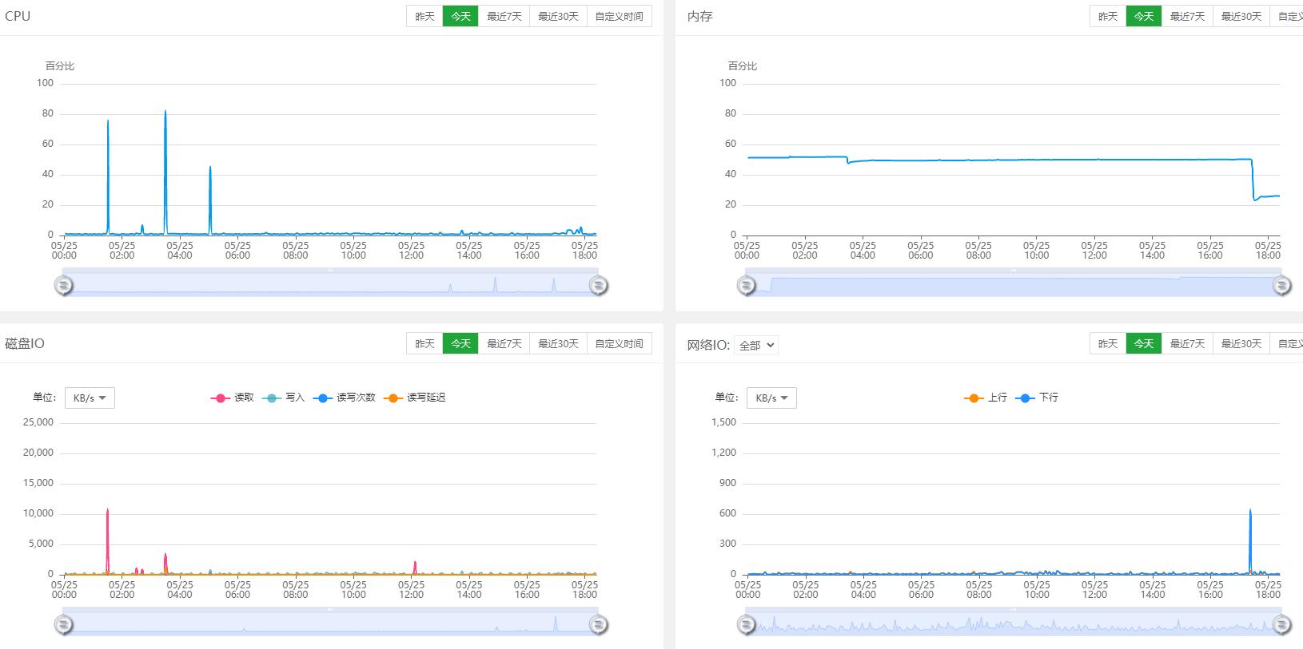Image resolution: width=1303 pixels, height=649 pixels.
Task: Toggle 下行 series in network legend
Action: pyautogui.click(x=1037, y=398)
